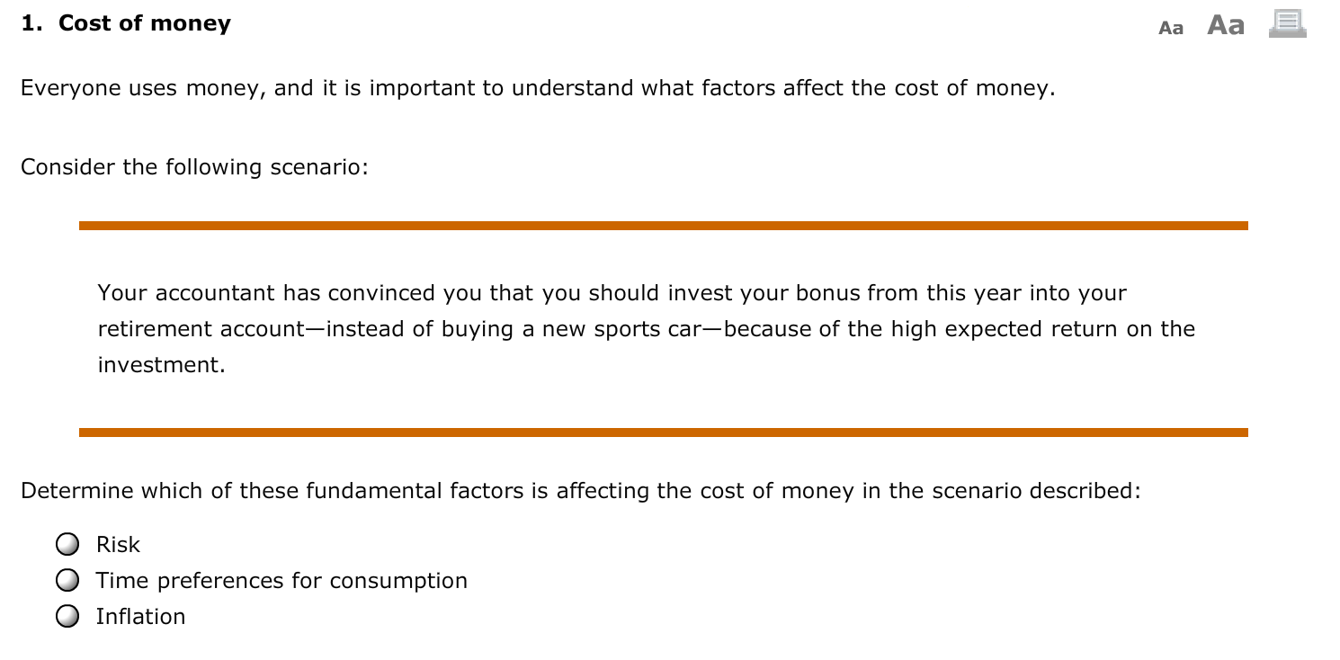Click "Your accountant has convinced you" scenario line
1340x660 pixels.
click(x=612, y=293)
